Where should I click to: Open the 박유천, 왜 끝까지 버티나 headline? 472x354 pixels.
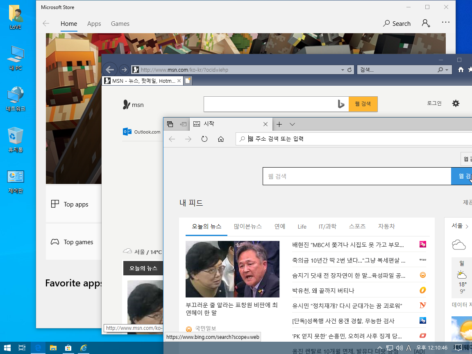coord(323,290)
